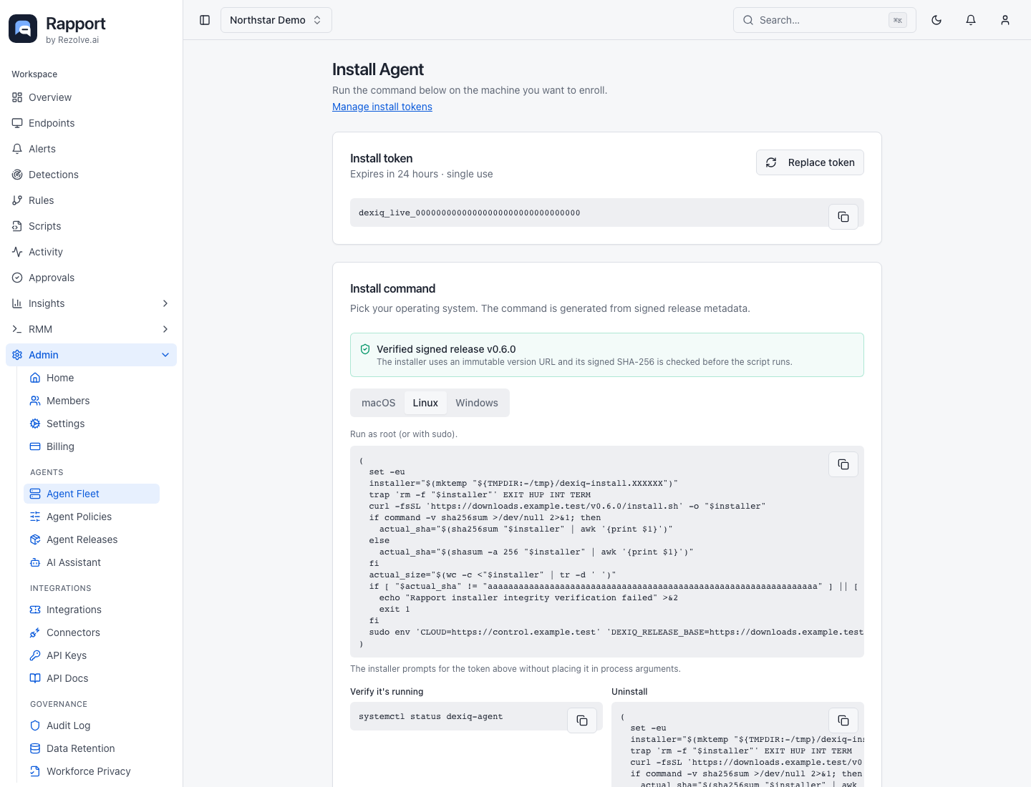Open Agent Policies

(92, 517)
